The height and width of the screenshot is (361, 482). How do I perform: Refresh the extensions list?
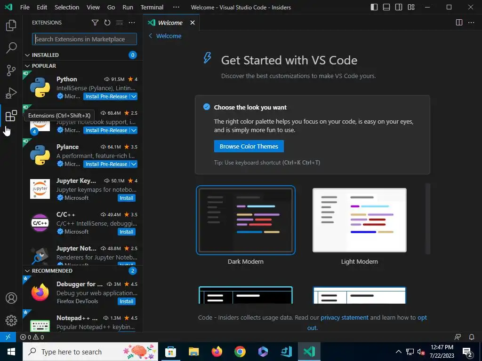point(107,23)
